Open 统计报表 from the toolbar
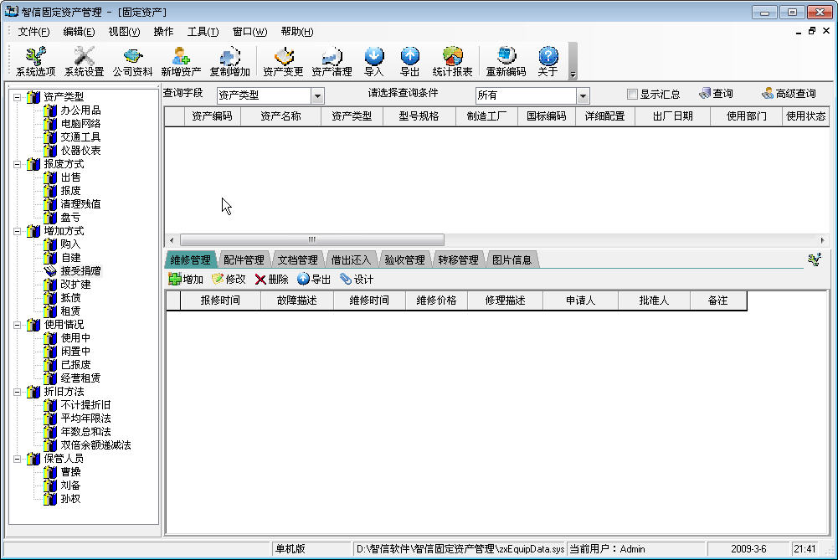Image resolution: width=838 pixels, height=560 pixels. [x=452, y=61]
